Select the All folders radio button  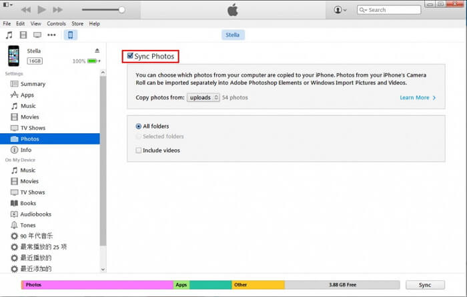click(x=139, y=127)
